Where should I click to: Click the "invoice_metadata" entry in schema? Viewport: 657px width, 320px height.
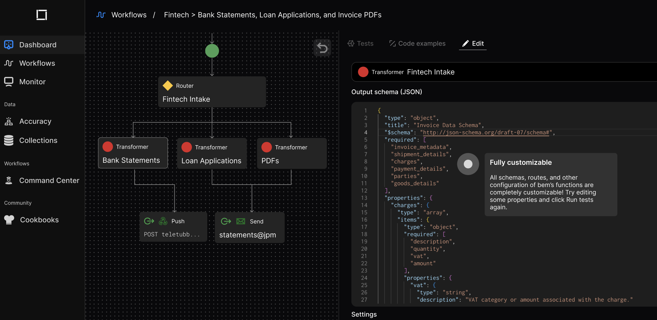(420, 147)
